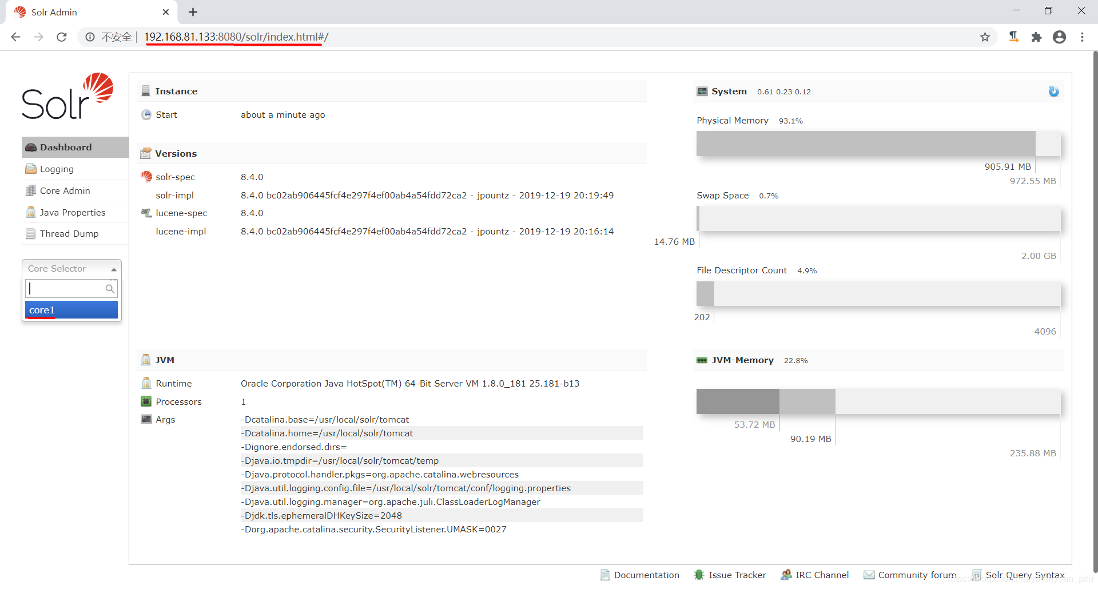The width and height of the screenshot is (1098, 589).
Task: Open the browser extensions puzzle icon
Action: (1036, 37)
